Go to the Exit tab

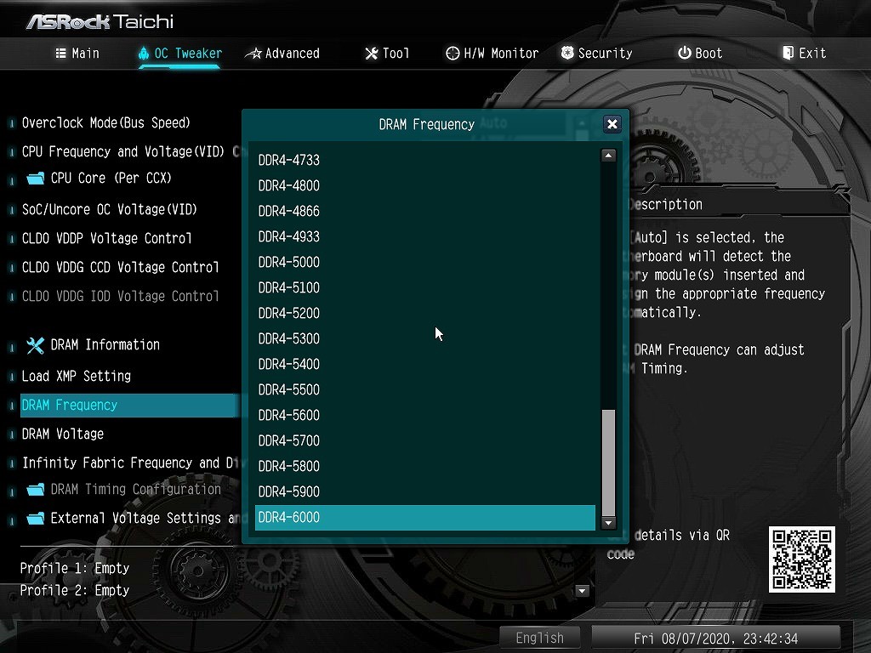click(805, 54)
